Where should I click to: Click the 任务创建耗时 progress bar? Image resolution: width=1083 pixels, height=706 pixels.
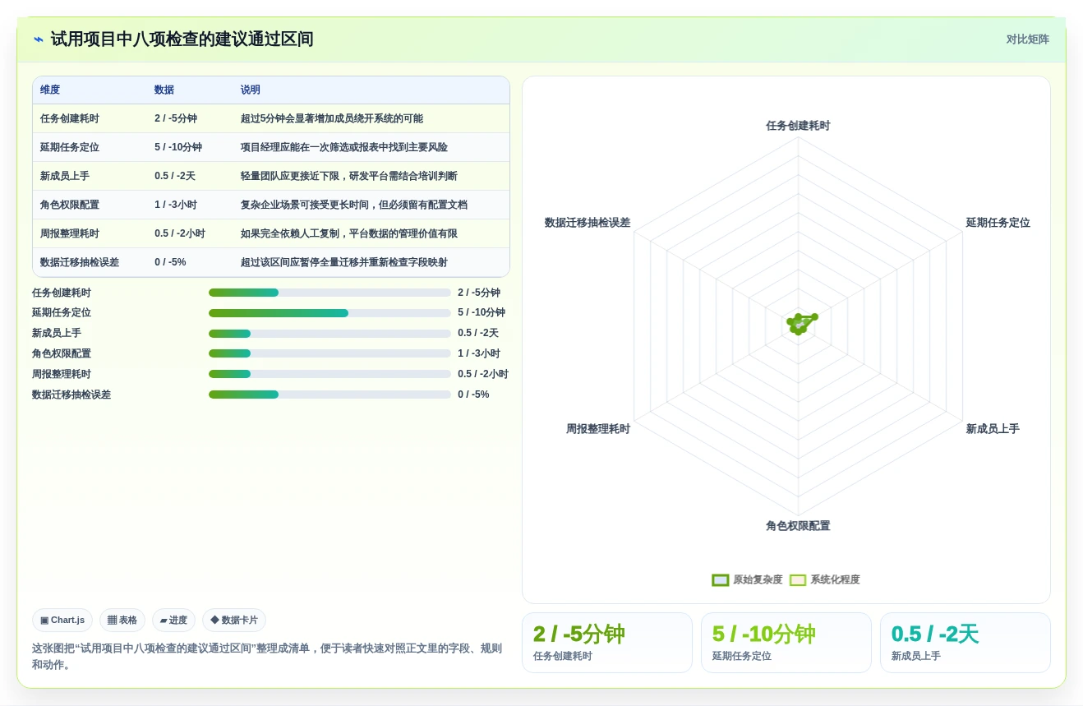[x=330, y=293]
